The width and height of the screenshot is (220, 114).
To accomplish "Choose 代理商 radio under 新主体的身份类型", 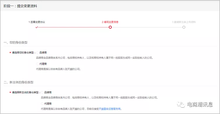I will [x=42, y=104].
